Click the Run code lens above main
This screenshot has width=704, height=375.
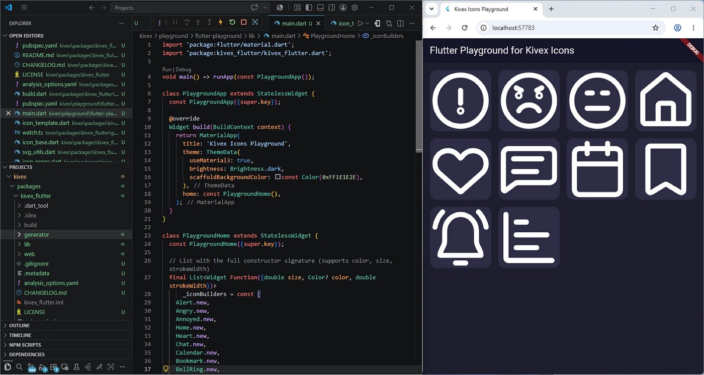click(x=167, y=69)
